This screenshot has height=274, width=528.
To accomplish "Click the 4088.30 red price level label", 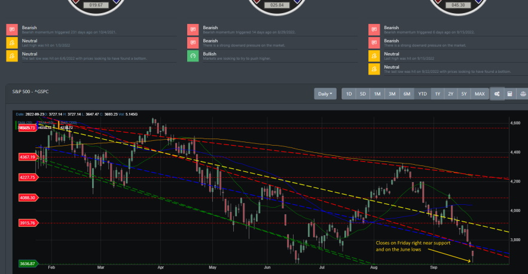I will [x=28, y=198].
